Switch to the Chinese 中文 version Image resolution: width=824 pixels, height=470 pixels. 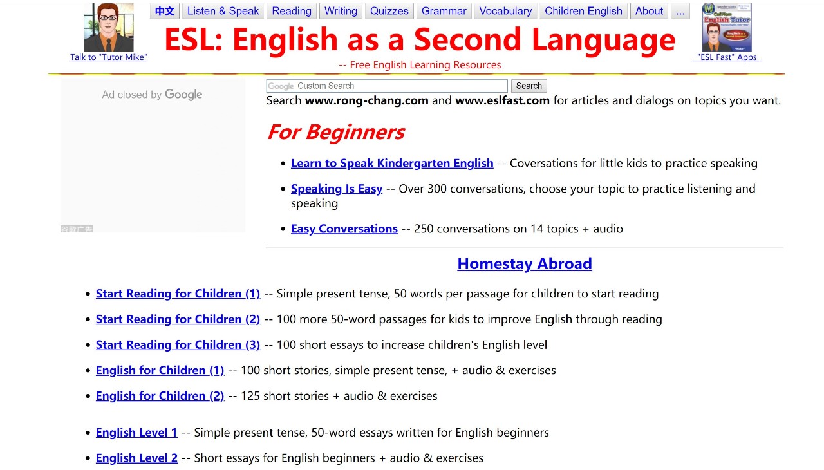point(165,11)
